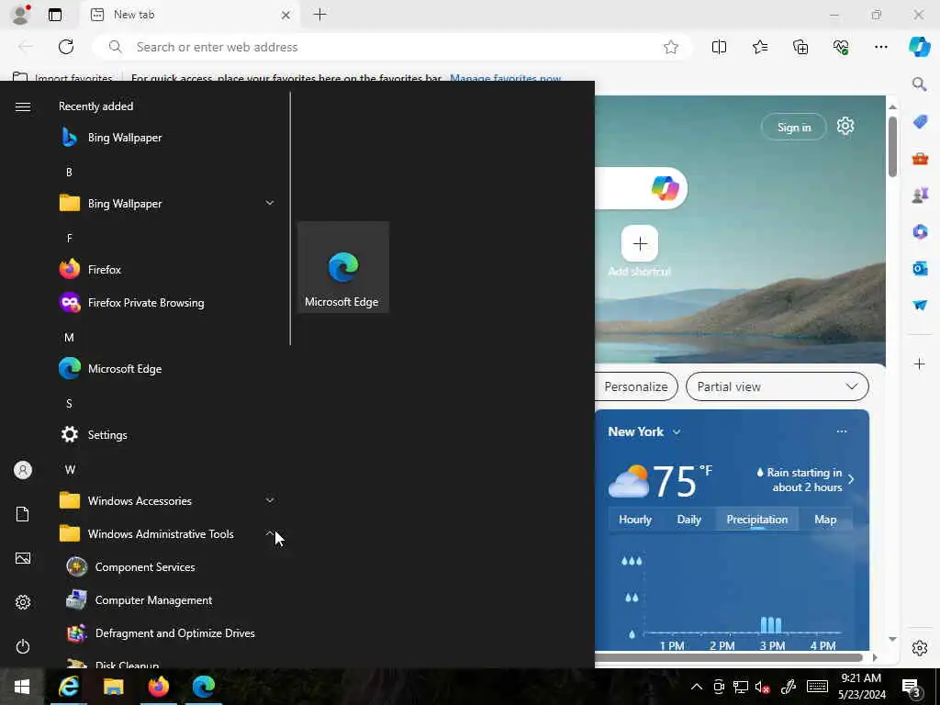
Task: Click the Start menu Power icon
Action: coord(23,646)
